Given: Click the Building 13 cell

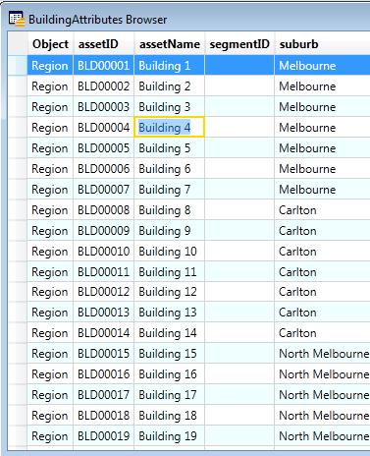Looking at the screenshot, I should (x=170, y=313).
